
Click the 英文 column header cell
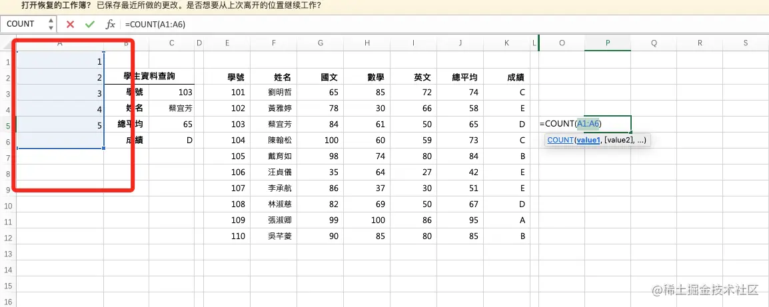(413, 77)
